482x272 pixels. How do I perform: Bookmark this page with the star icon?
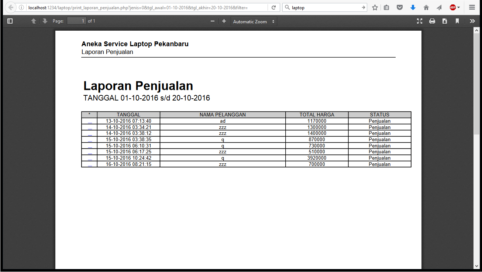click(375, 7)
